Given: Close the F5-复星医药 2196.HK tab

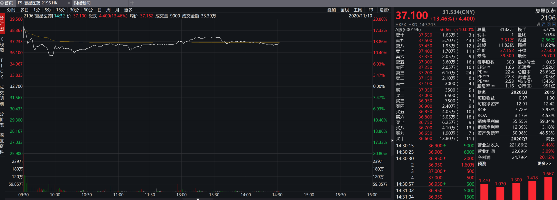Looking at the screenshot, I should point(69,3).
